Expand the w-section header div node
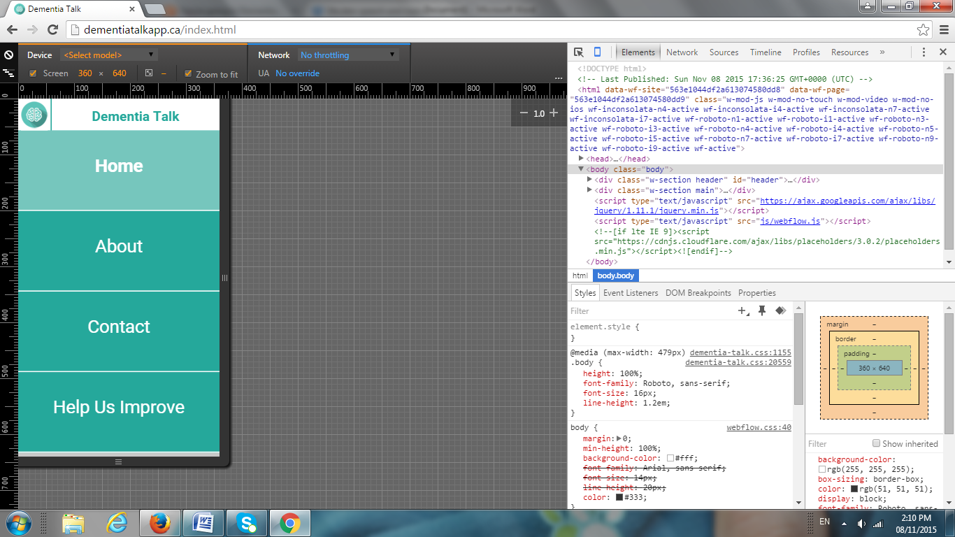 589,180
